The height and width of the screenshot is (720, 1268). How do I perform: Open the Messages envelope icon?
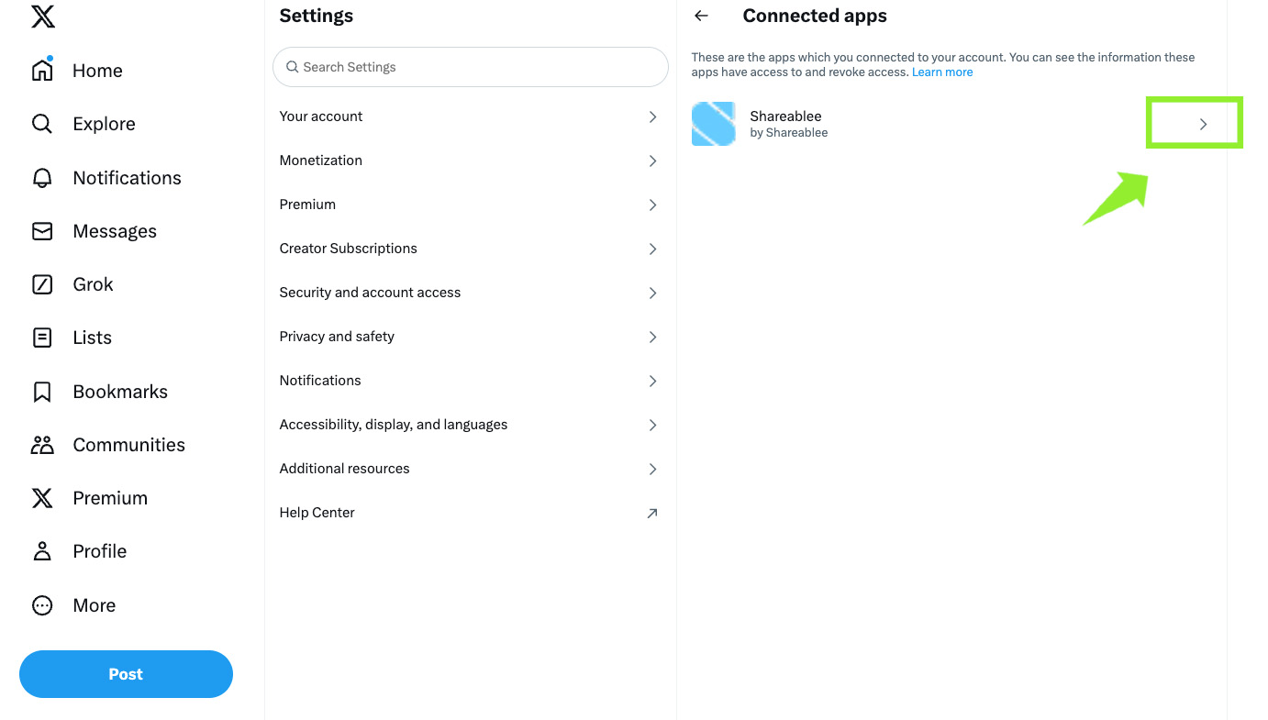[42, 231]
